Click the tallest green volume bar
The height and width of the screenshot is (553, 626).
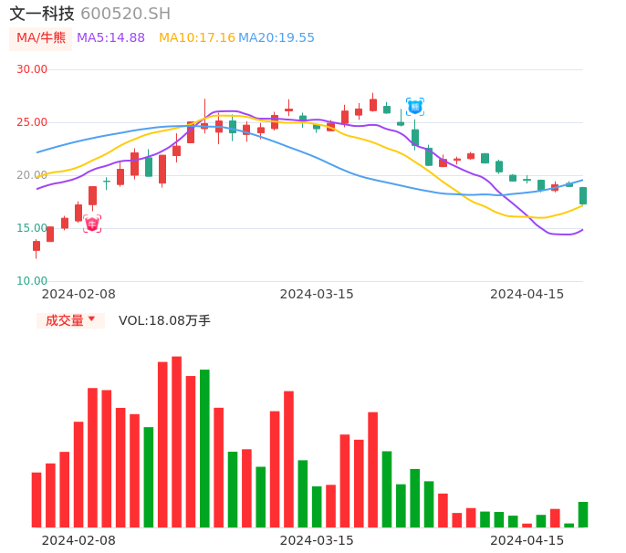click(x=204, y=448)
